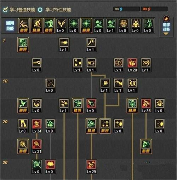Select the broom-riding witch mastered skill
Screen dimensions: 177x180
click(x=23, y=106)
